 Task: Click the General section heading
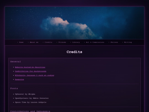pos(15,62)
